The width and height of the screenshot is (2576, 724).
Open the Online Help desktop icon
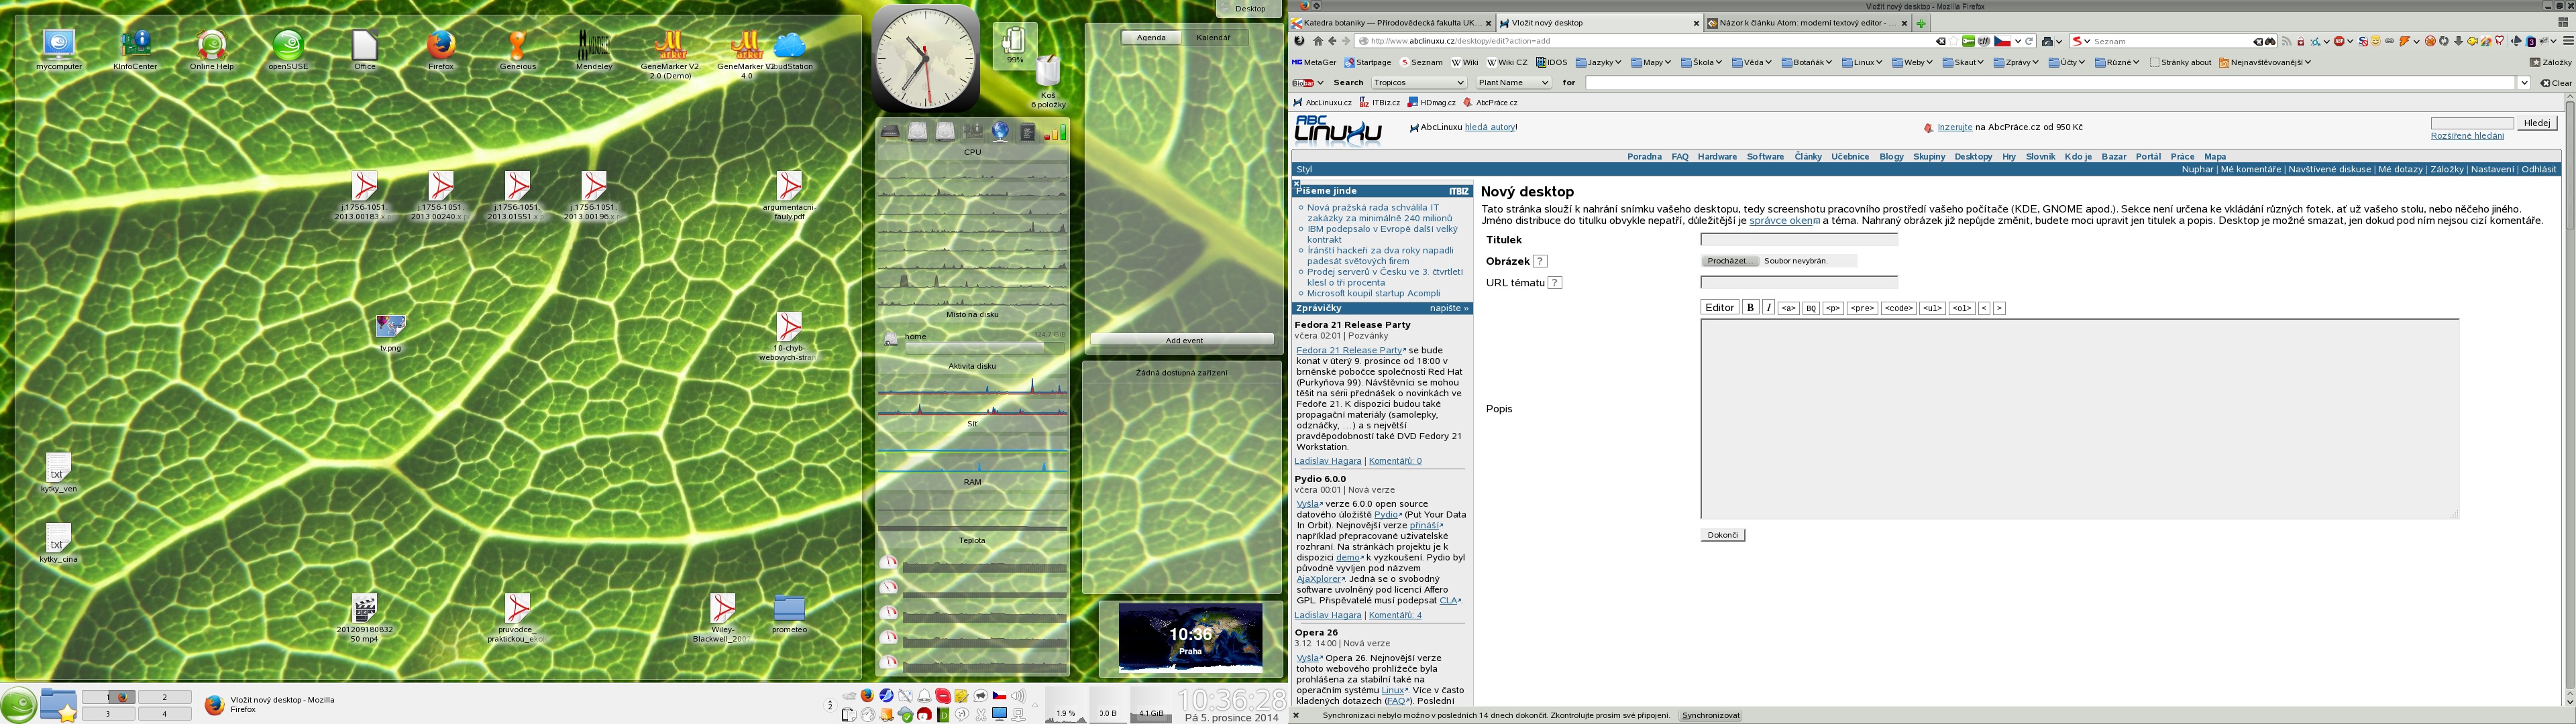212,50
